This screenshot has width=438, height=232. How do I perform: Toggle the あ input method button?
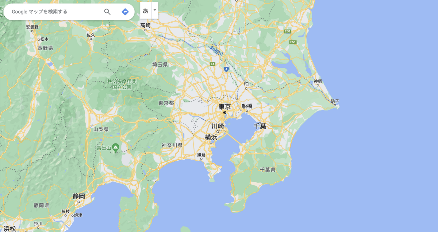coord(146,11)
